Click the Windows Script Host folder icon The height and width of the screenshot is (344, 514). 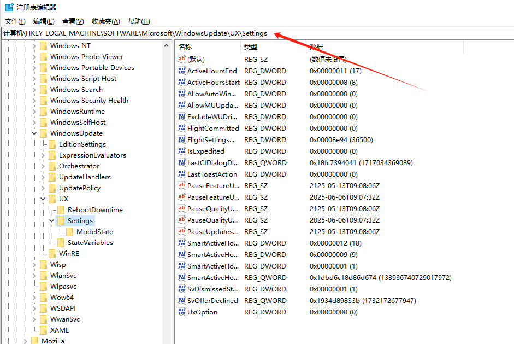(43, 79)
